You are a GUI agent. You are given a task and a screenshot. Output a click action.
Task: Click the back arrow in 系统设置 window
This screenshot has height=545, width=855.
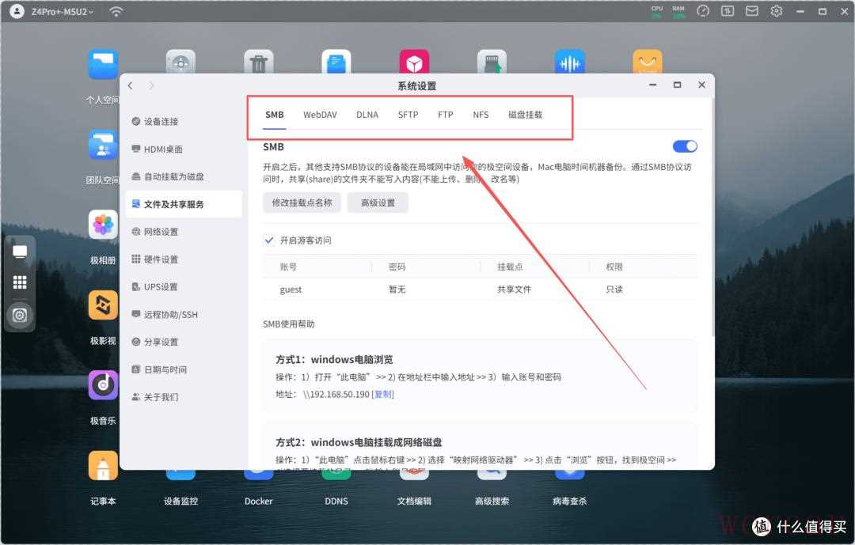point(131,85)
